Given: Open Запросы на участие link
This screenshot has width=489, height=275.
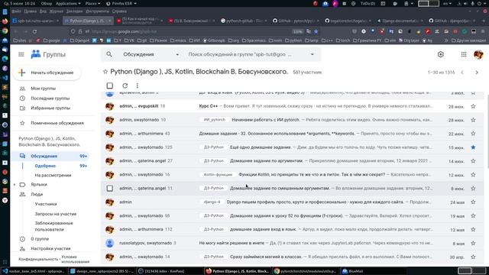Looking at the screenshot, I should pos(56,214).
